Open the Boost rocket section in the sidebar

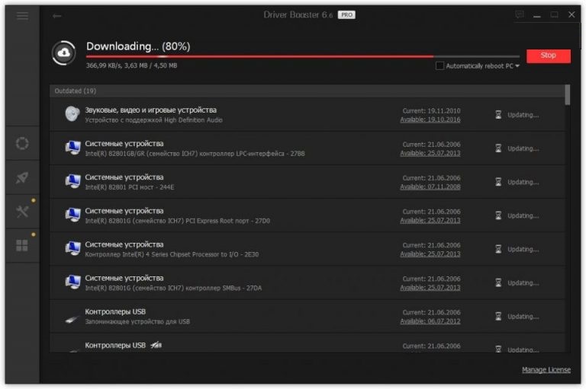click(22, 177)
